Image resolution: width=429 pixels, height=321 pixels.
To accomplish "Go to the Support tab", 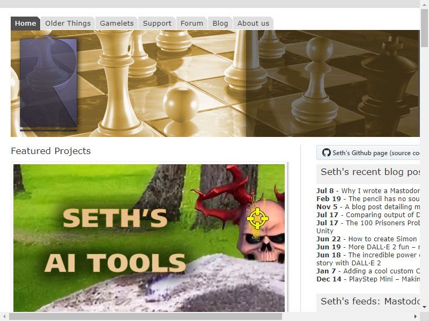I will coord(157,24).
